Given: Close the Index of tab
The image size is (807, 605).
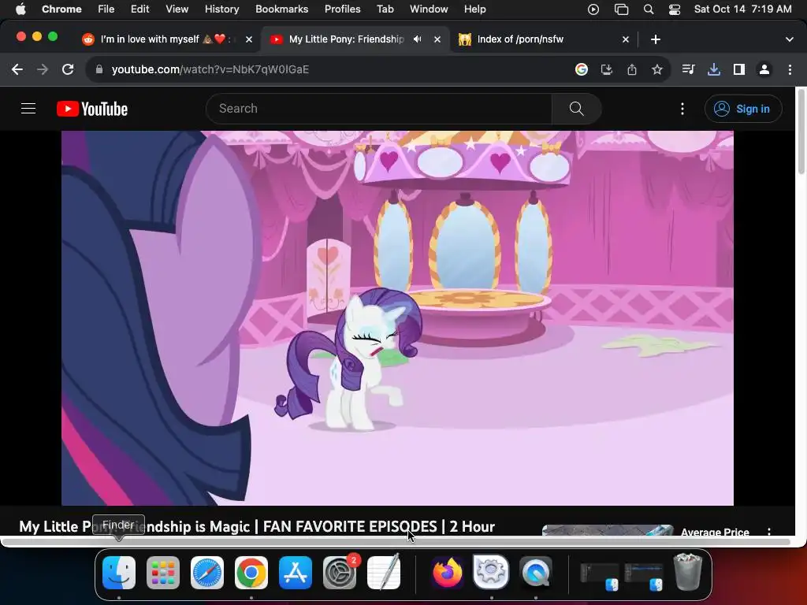Looking at the screenshot, I should (626, 39).
